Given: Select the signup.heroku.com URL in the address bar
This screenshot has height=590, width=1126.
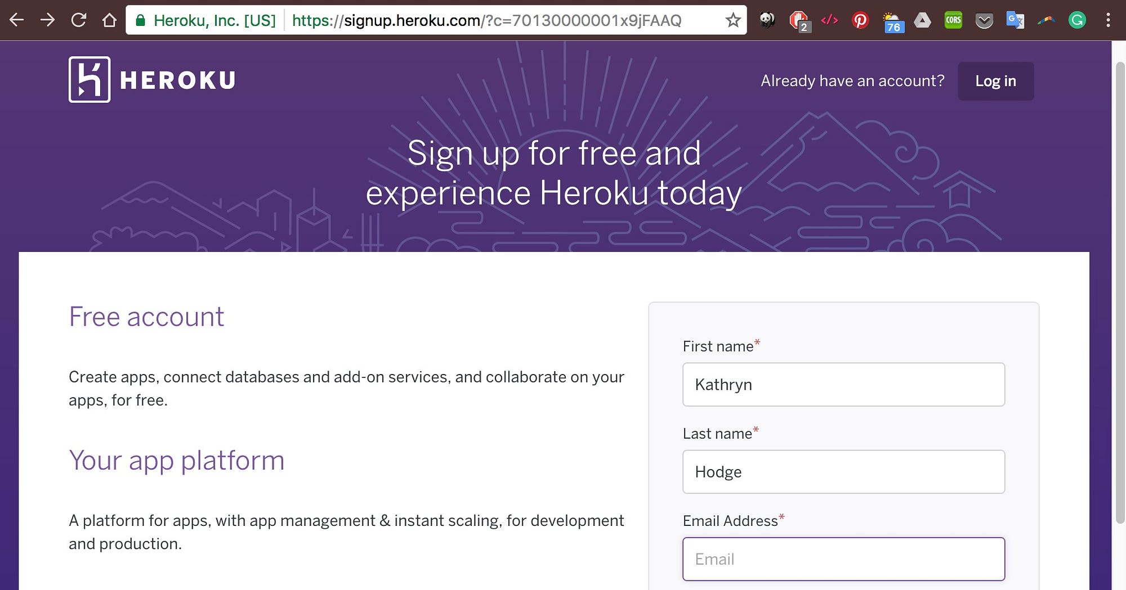Looking at the screenshot, I should [486, 21].
